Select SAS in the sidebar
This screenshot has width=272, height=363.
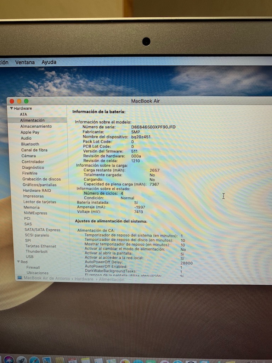28,224
